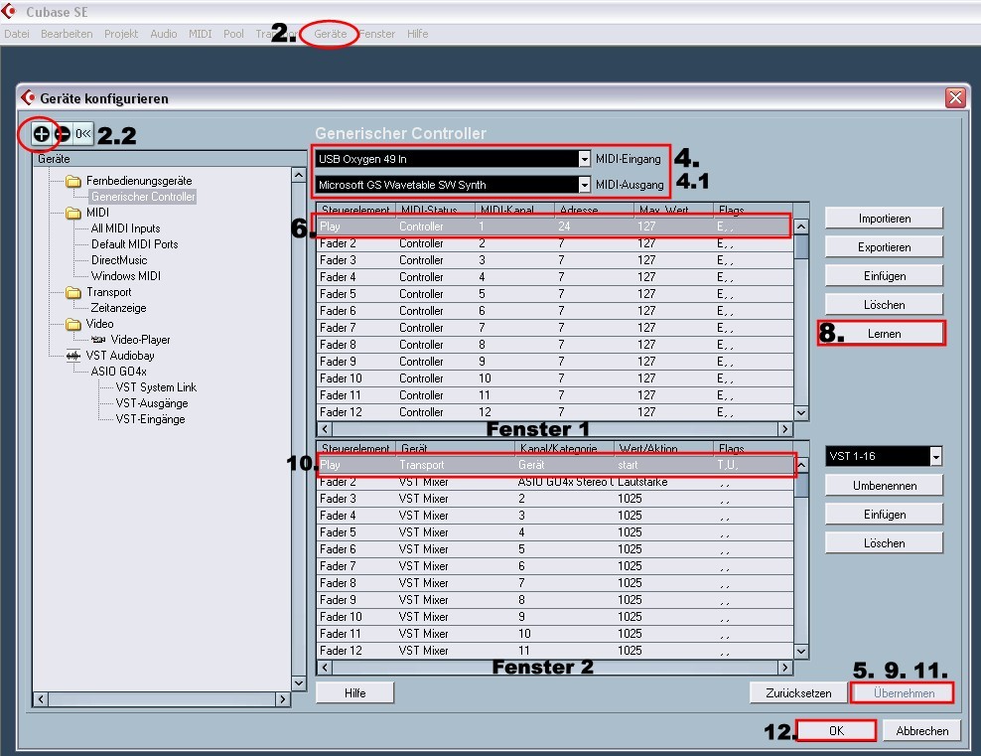Open the Projekt menu
The image size is (981, 756).
click(121, 34)
